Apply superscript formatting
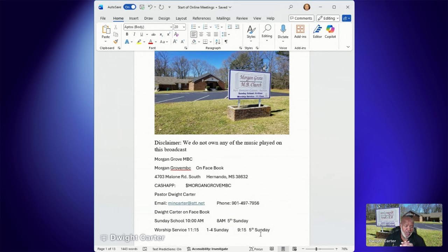The height and width of the screenshot is (252, 448). pyautogui.click(x=168, y=34)
